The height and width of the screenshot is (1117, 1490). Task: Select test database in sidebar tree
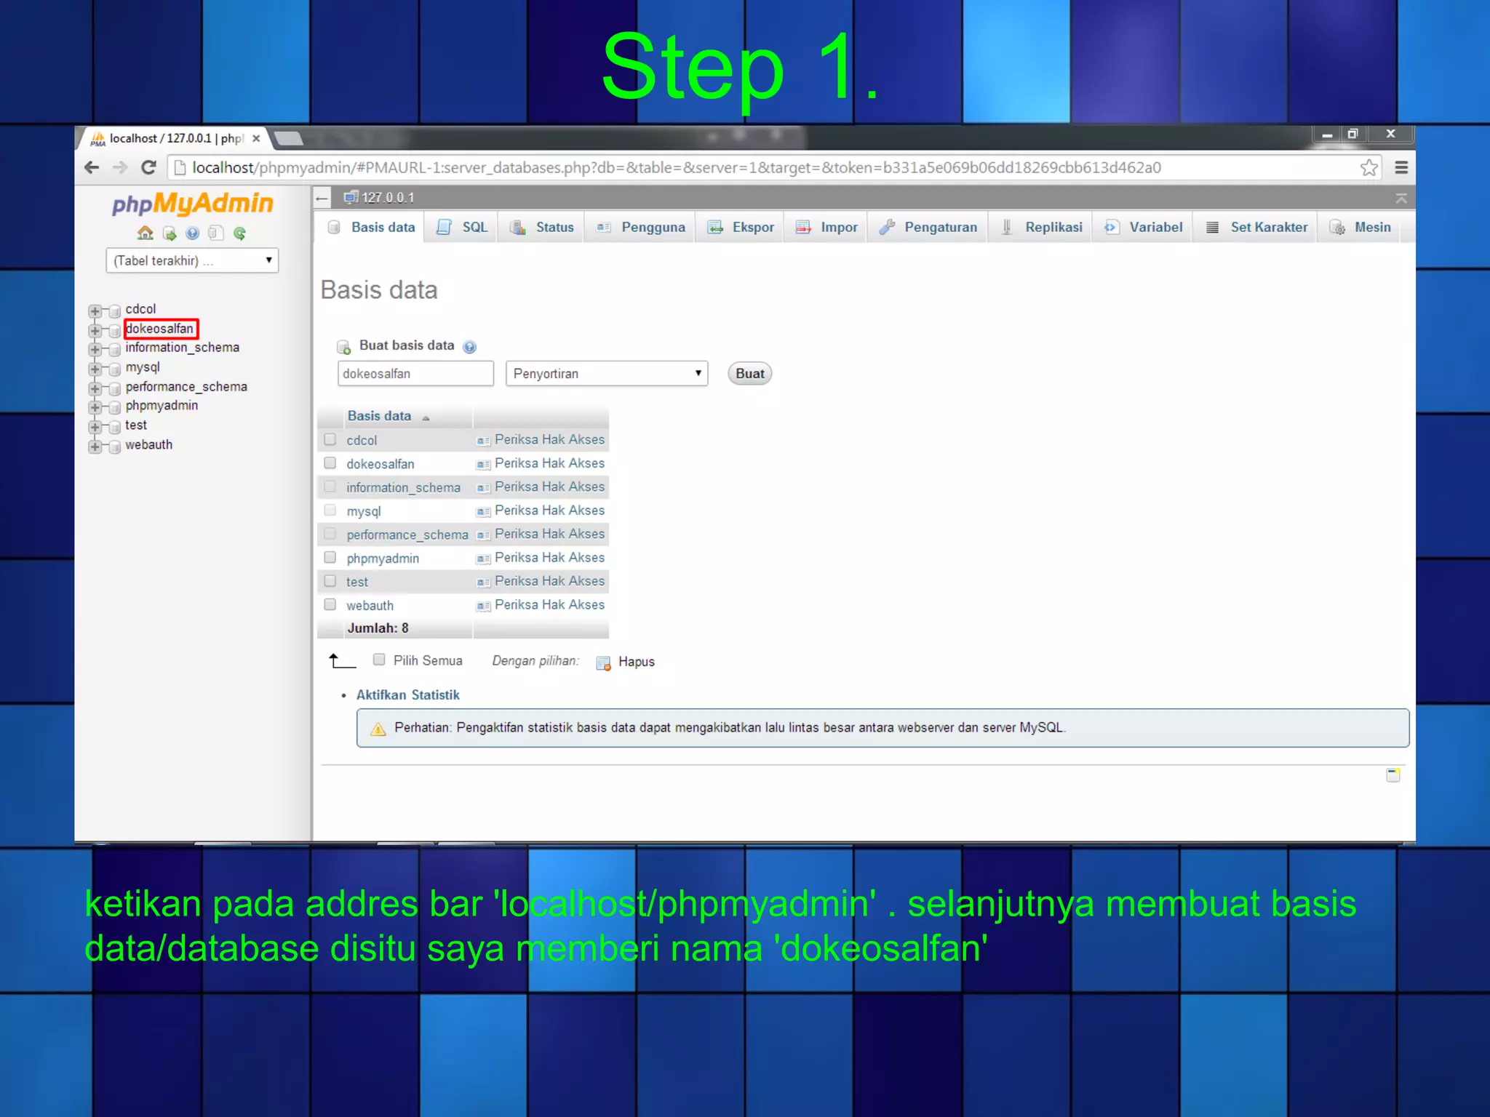(x=136, y=425)
